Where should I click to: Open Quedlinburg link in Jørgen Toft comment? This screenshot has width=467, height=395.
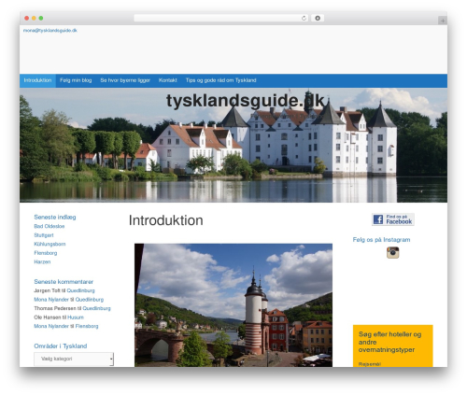[80, 290]
